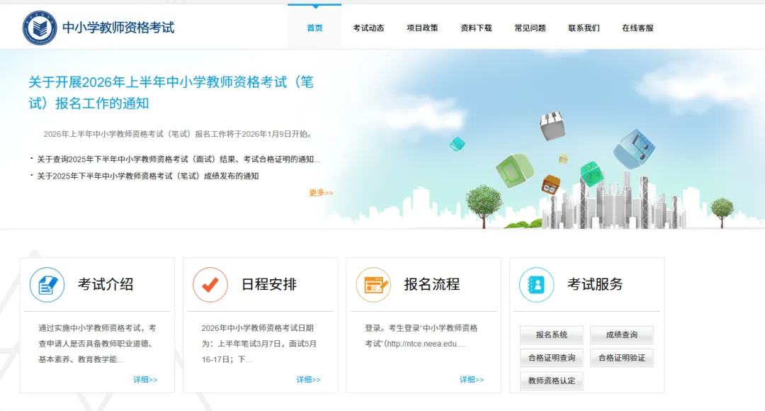The height and width of the screenshot is (411, 765).
Task: Click the 成绩查询 button
Action: 622,335
